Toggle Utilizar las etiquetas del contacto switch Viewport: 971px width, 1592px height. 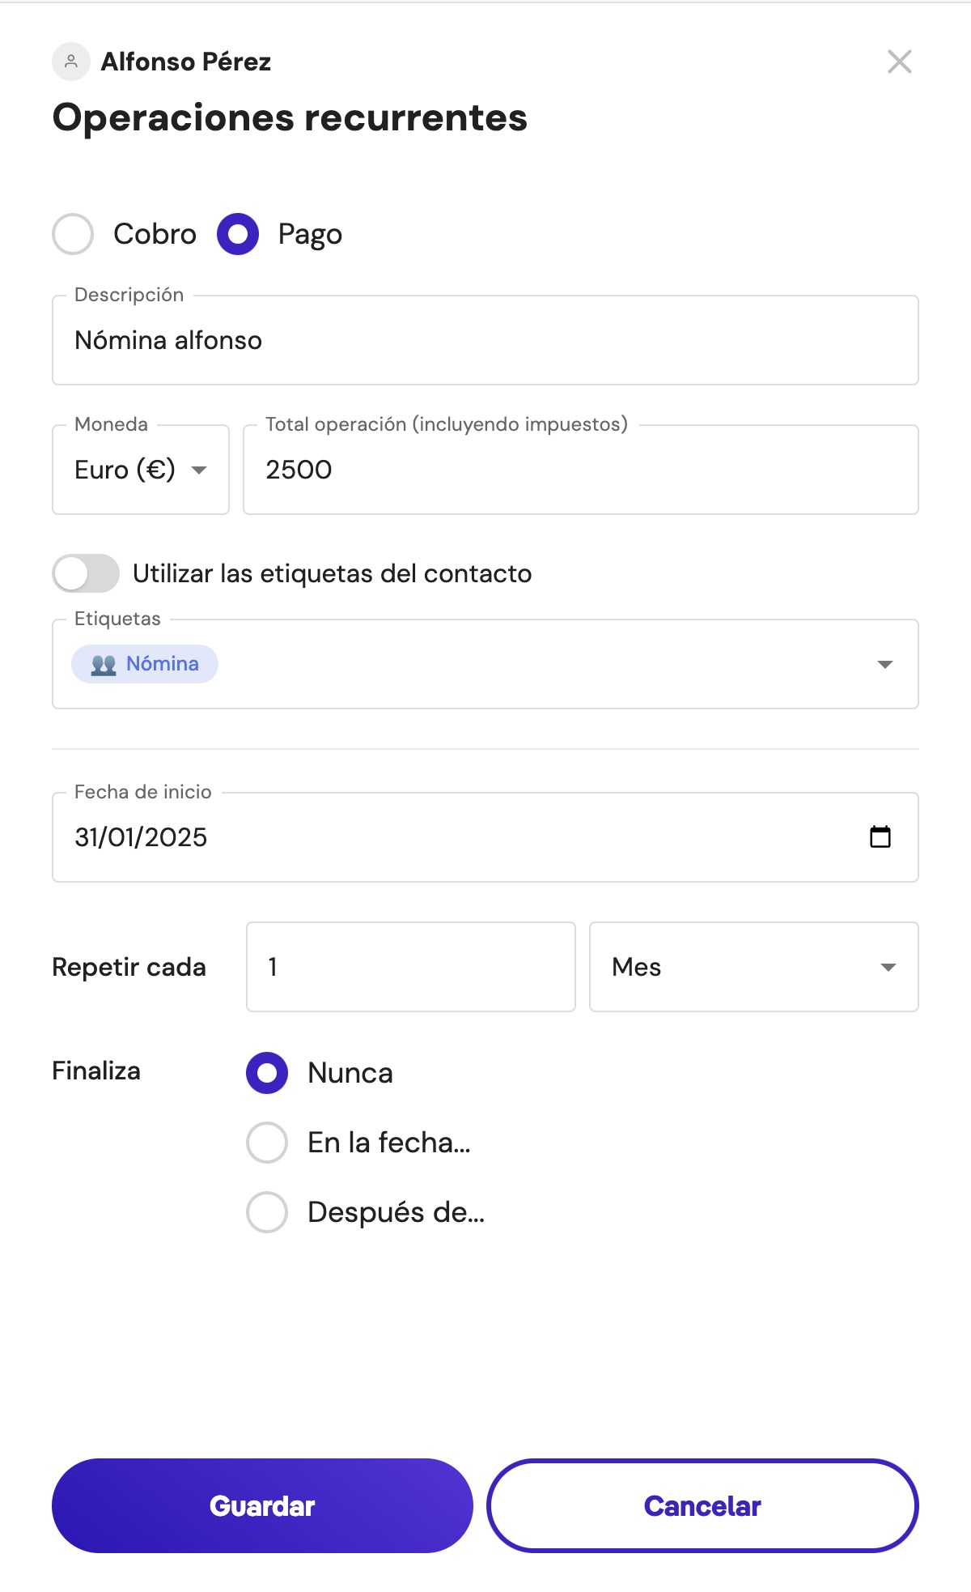[86, 573]
